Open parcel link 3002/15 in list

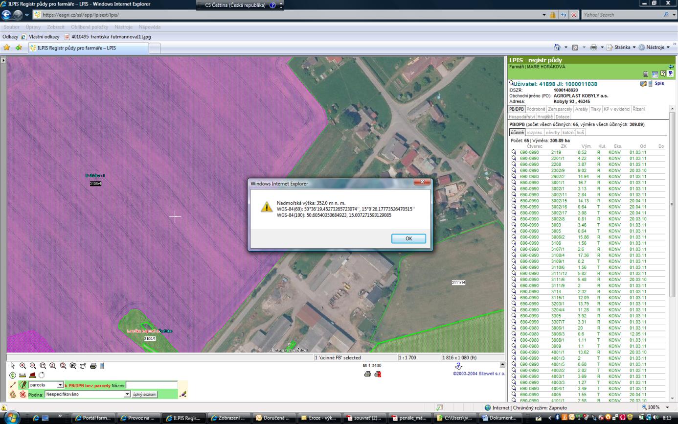[x=559, y=201]
